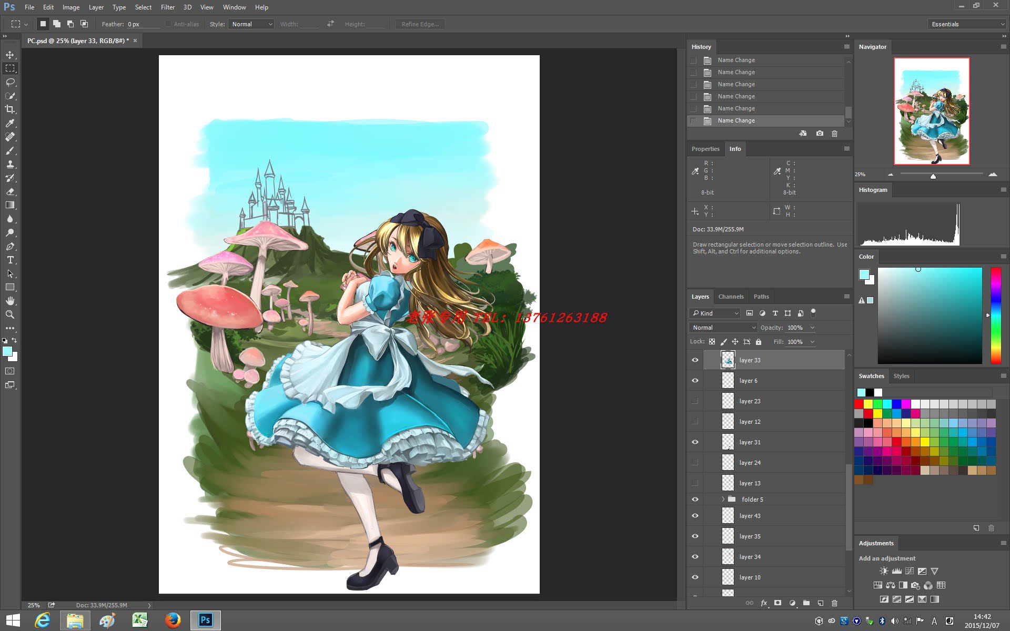Select the Eraser tool
The height and width of the screenshot is (631, 1010).
pos(10,191)
